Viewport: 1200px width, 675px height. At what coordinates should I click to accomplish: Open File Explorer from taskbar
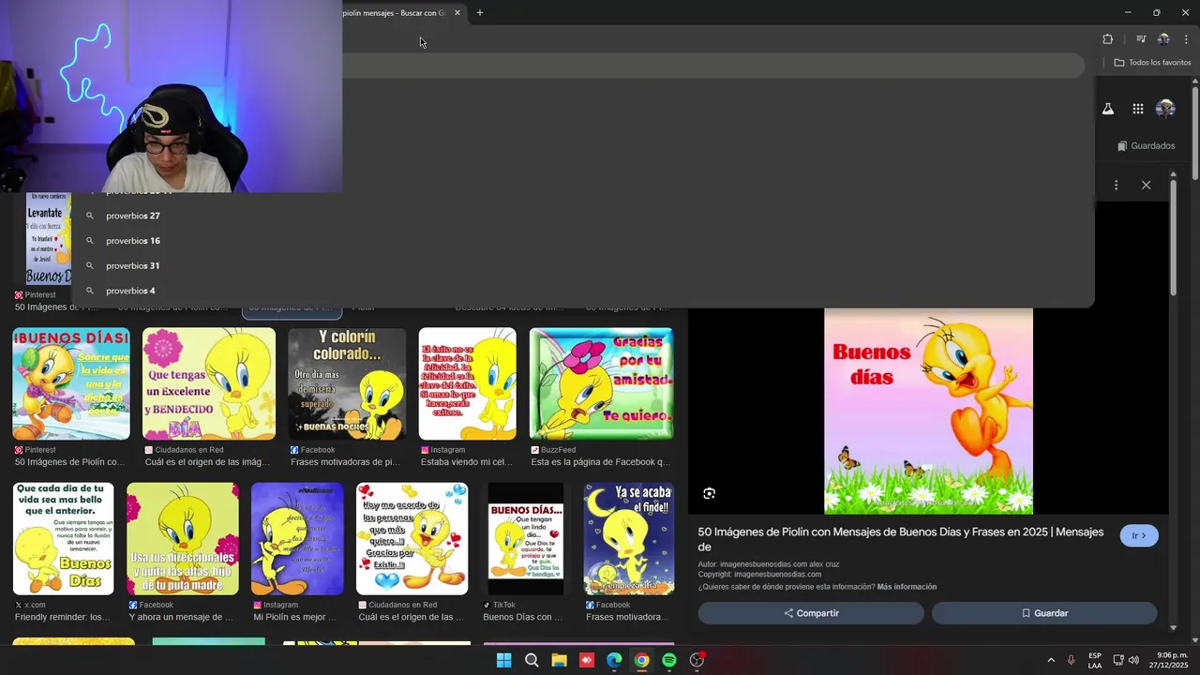click(x=559, y=660)
